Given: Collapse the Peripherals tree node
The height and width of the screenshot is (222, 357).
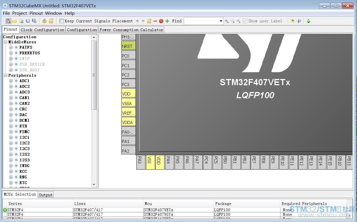Looking at the screenshot, I should [5, 75].
